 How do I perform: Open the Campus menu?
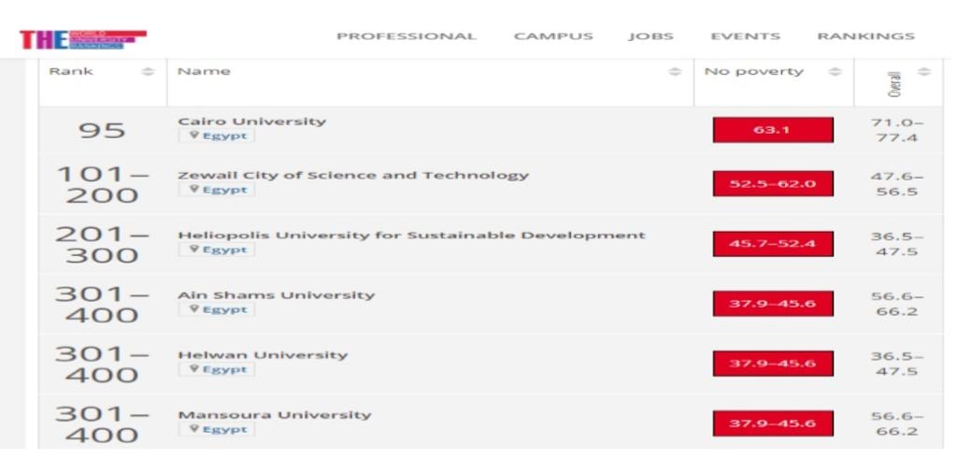point(553,36)
